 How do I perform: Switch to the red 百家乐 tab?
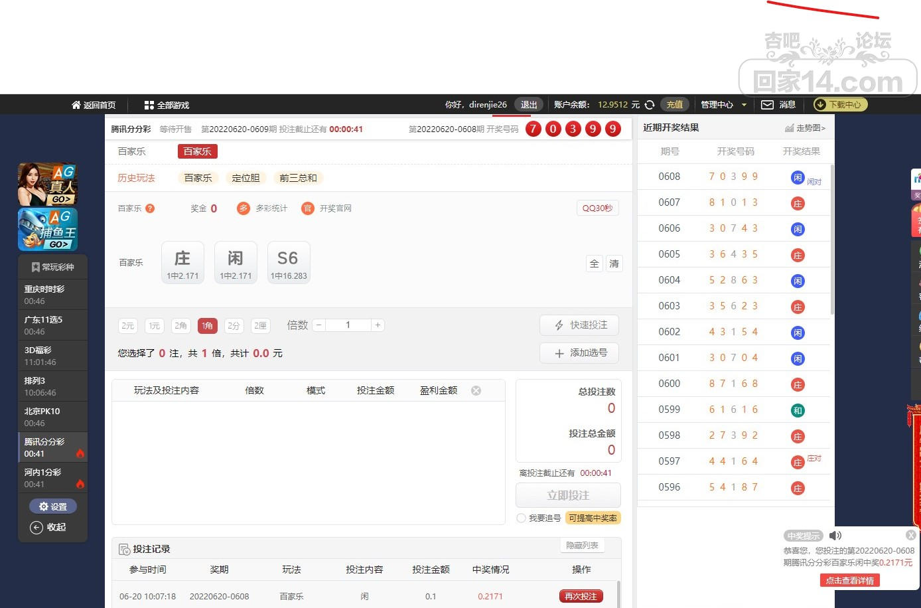pos(198,151)
